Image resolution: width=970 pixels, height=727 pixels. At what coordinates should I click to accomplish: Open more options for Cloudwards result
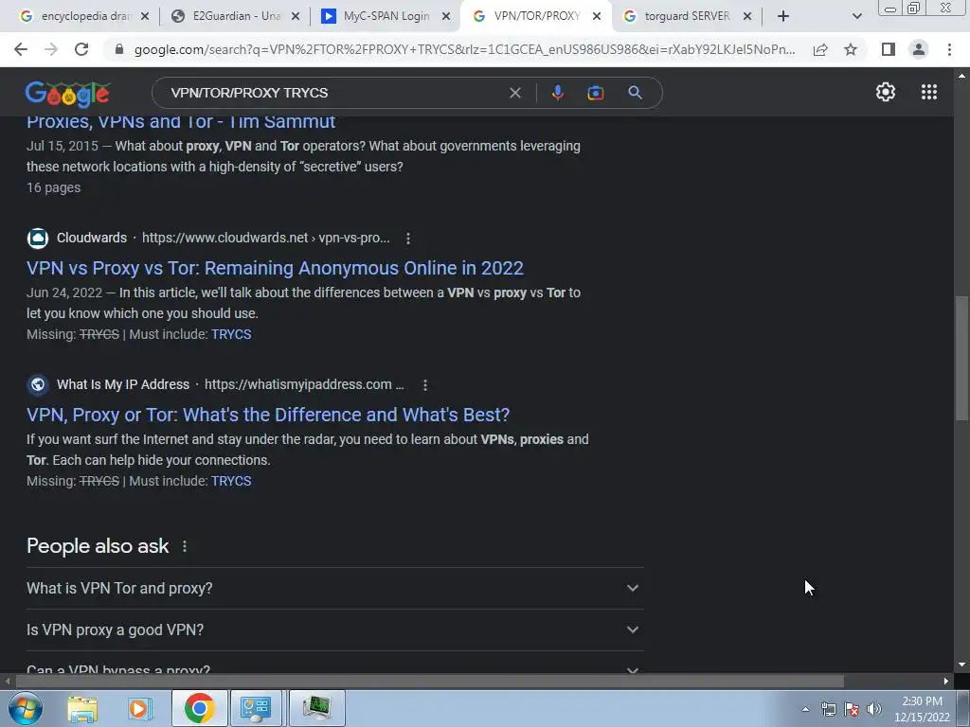click(x=407, y=238)
